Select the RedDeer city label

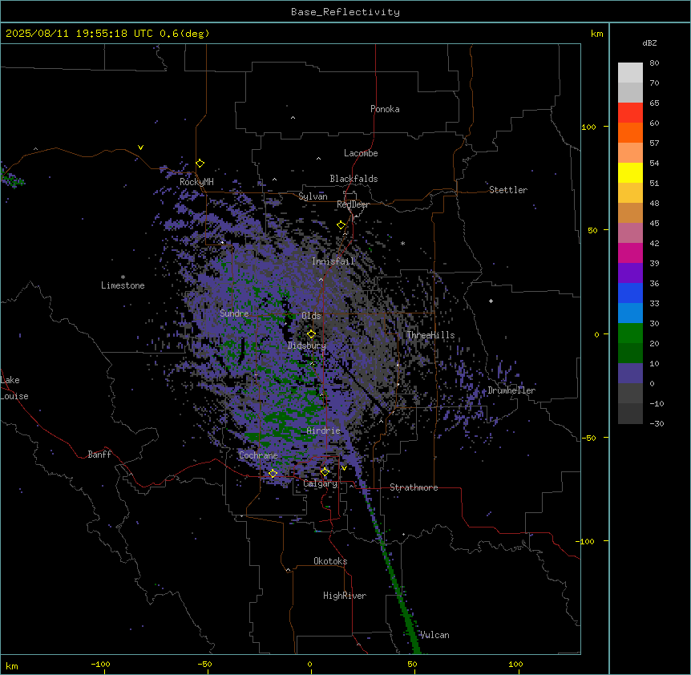pos(353,204)
